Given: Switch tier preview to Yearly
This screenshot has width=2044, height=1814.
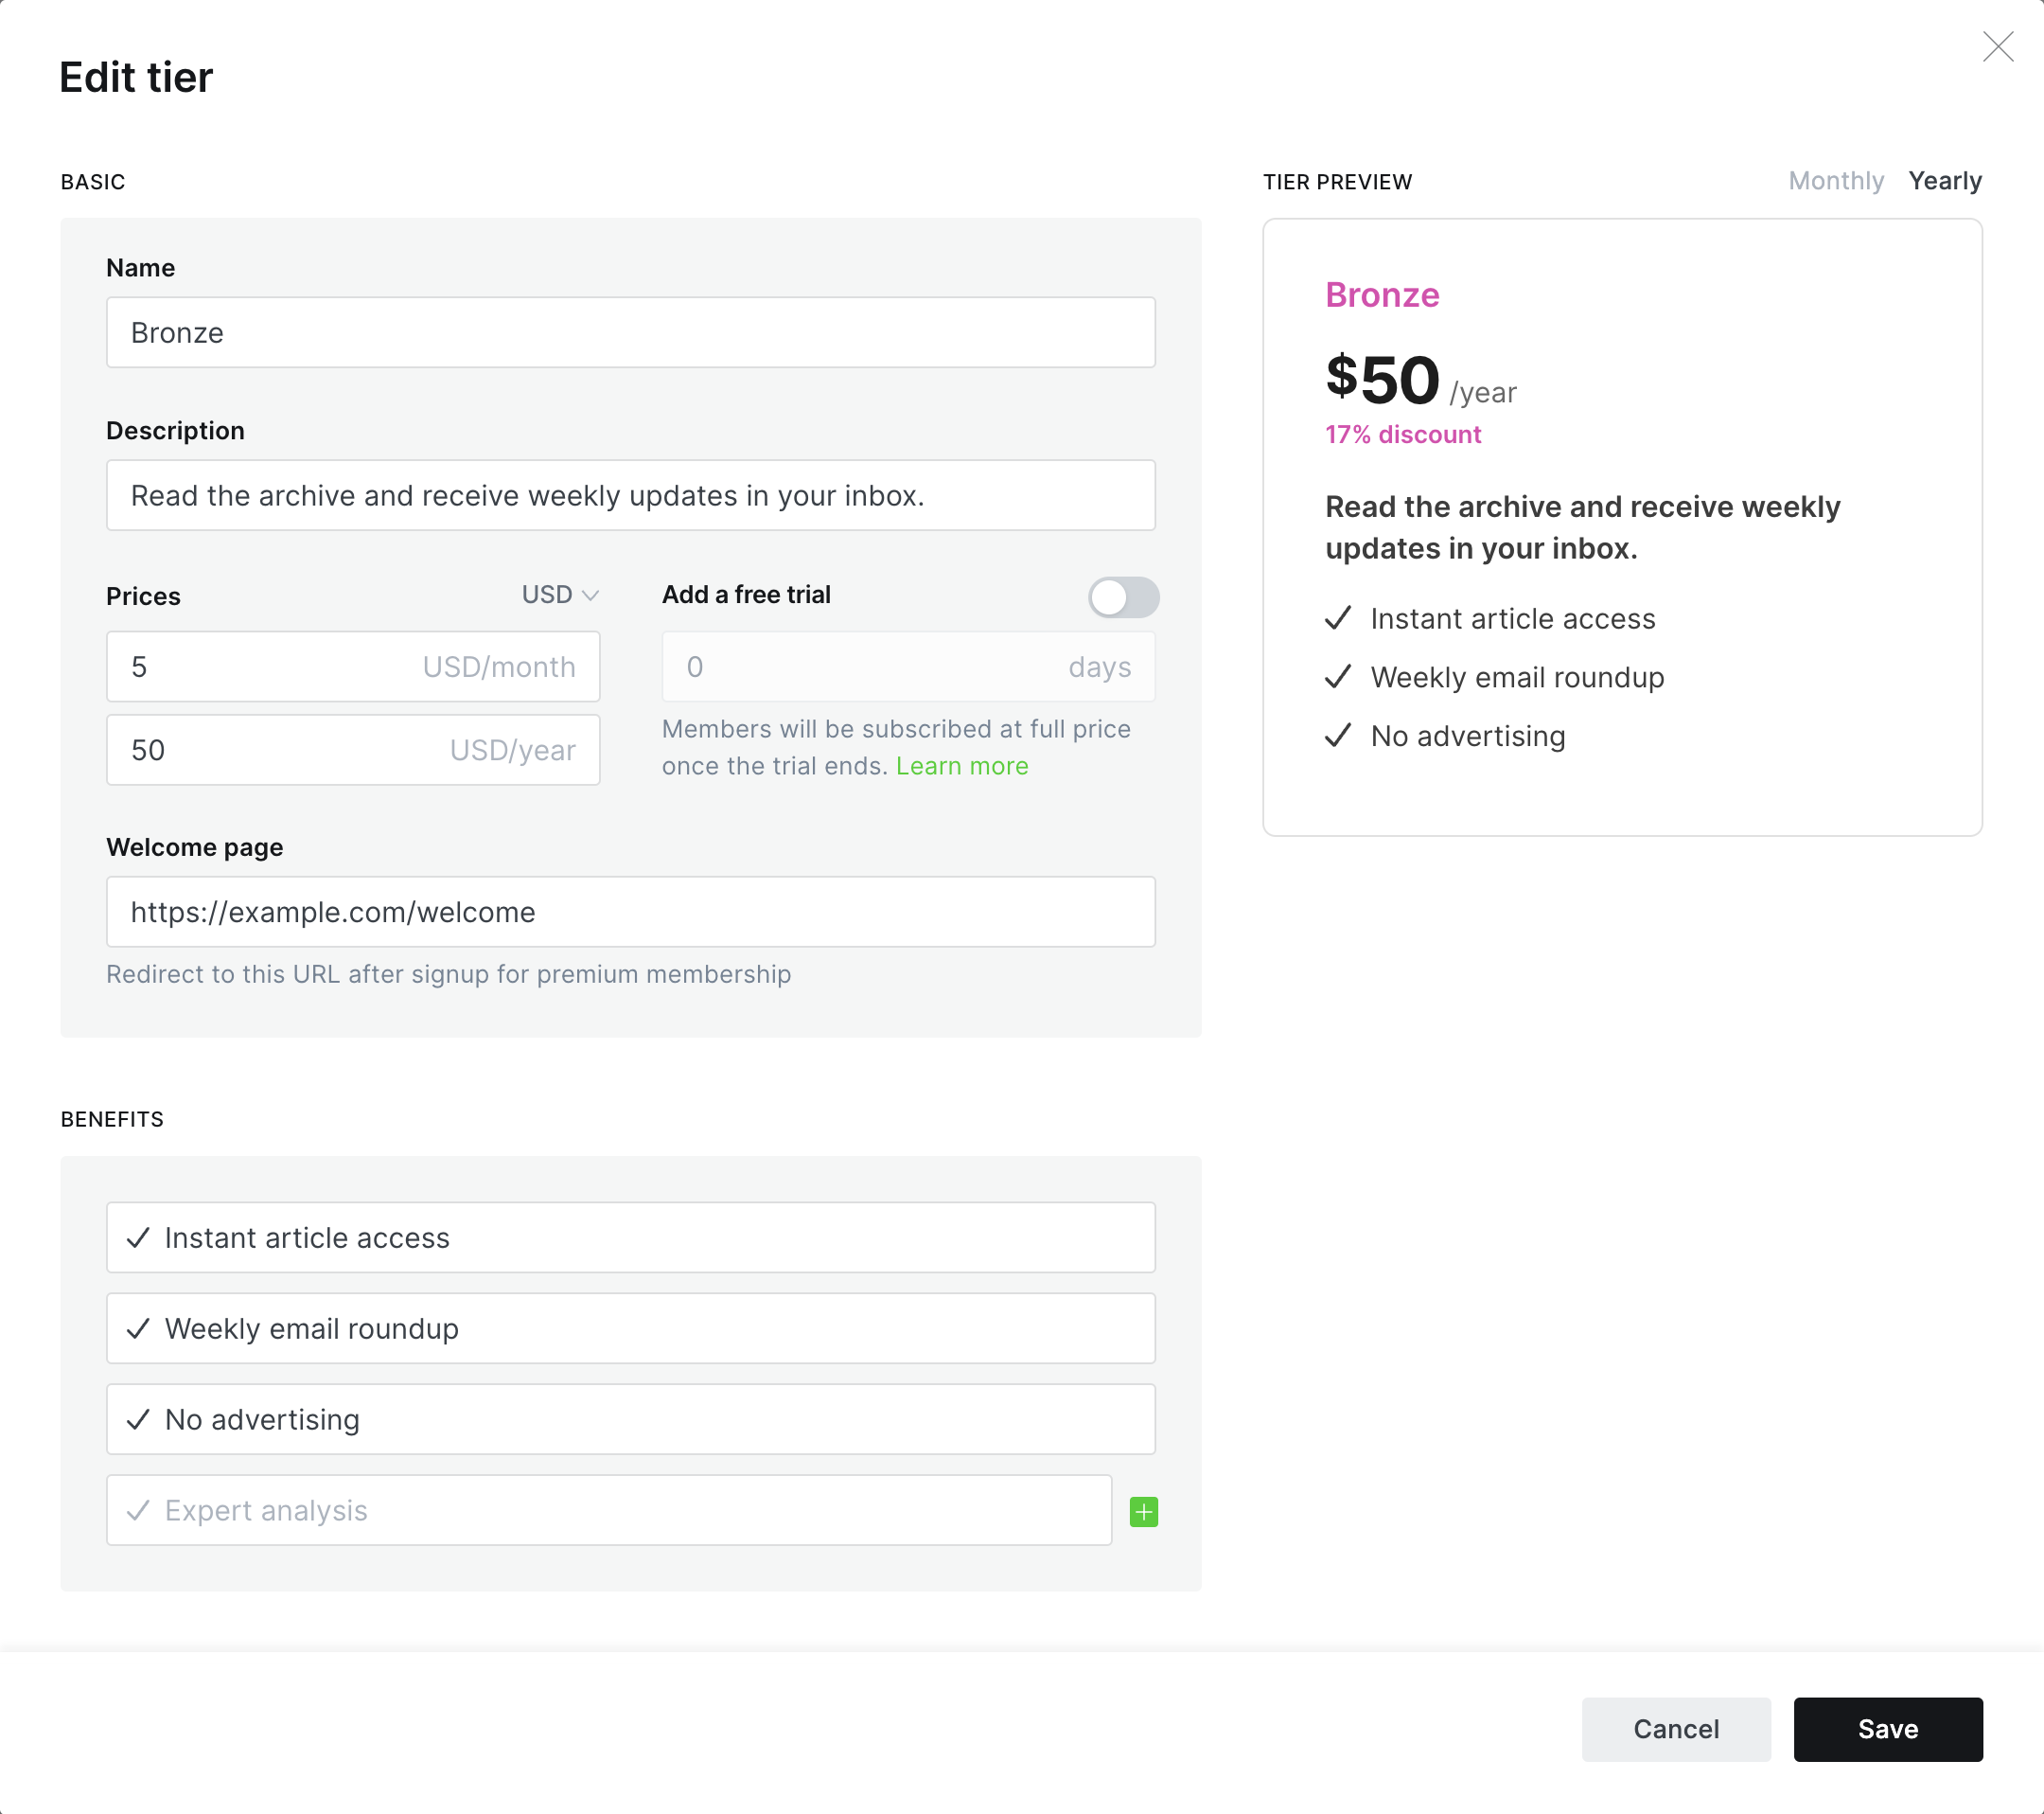Looking at the screenshot, I should pos(1944,181).
